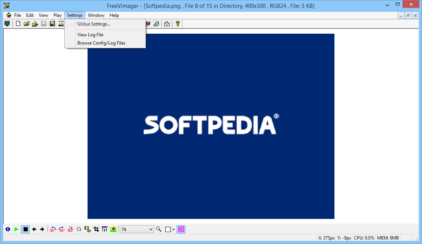422x244 pixels.
Task: Click the Softpedia image in viewer
Action: point(211,126)
